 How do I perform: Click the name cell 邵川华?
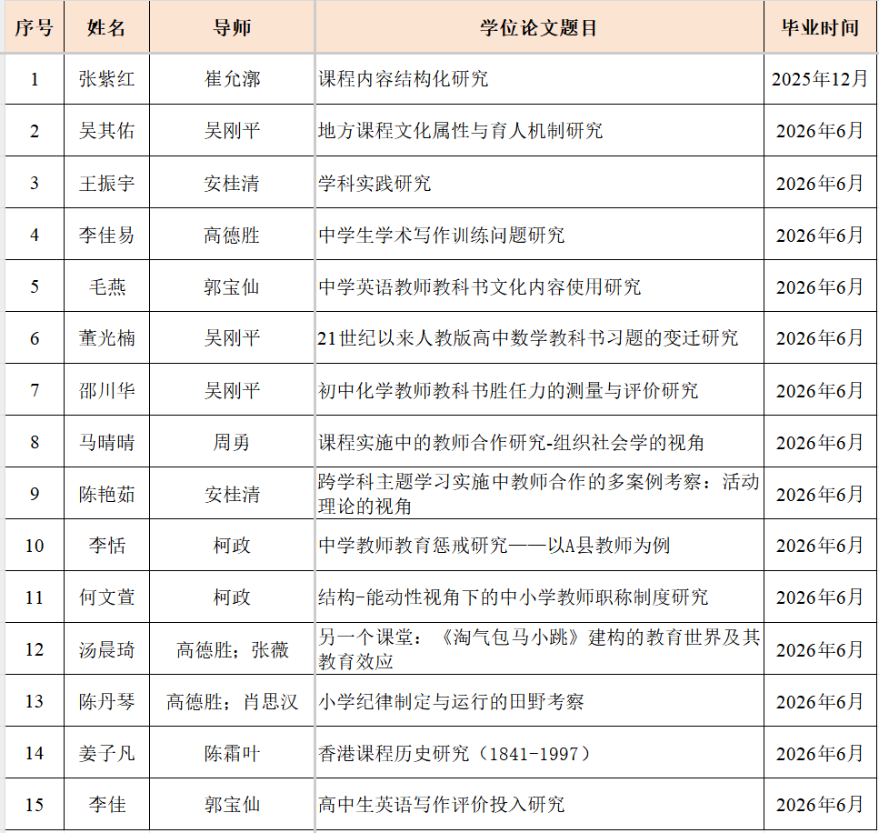(x=106, y=390)
